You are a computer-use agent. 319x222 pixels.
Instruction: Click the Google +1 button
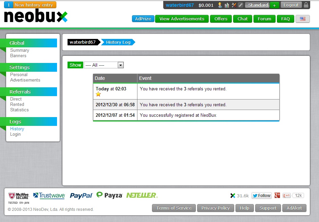(286, 195)
